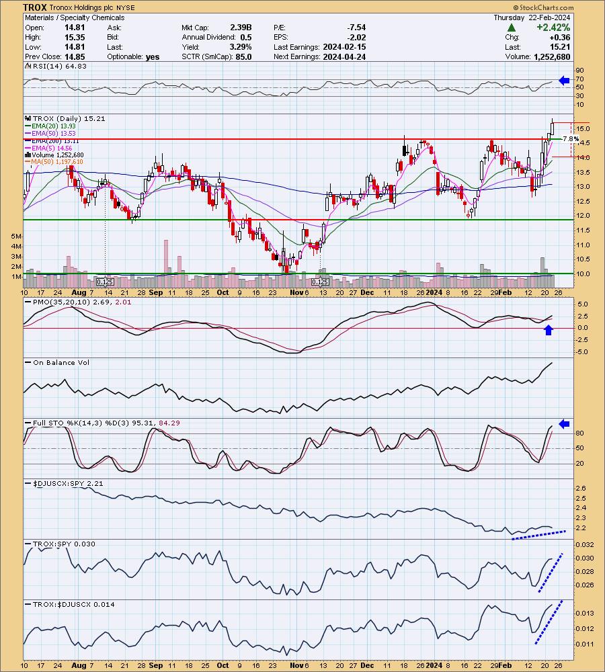Click the High value 15.35
This screenshot has height=672, width=605.
75,37
